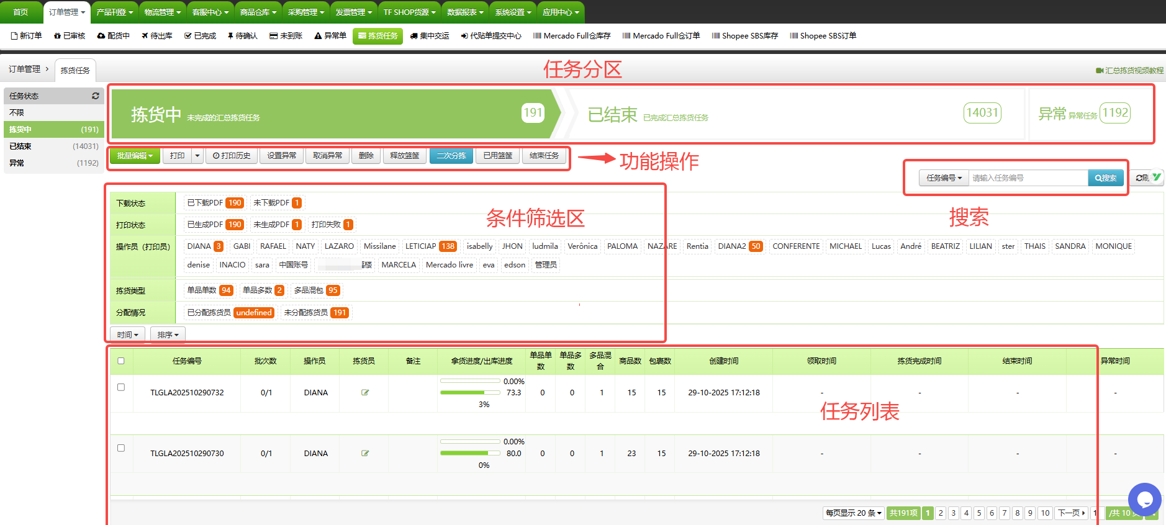Open 代贴单提交中心 submission center
This screenshot has height=525, width=1166.
[491, 36]
